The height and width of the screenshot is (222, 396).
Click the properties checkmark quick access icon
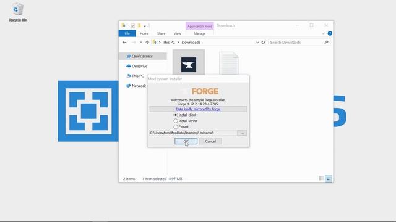click(x=132, y=25)
